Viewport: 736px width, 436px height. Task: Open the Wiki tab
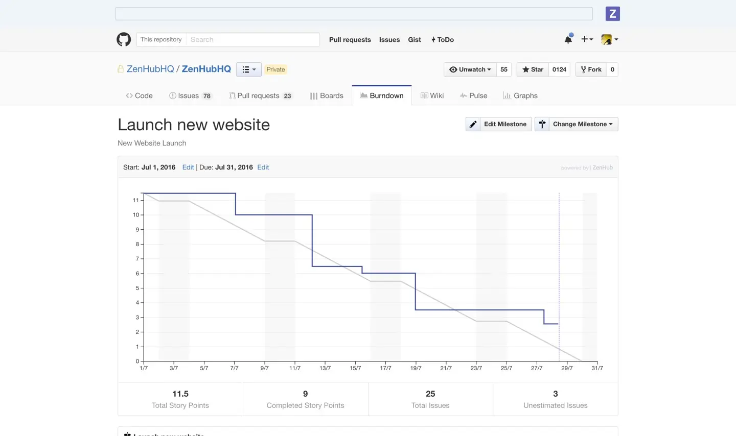point(432,95)
